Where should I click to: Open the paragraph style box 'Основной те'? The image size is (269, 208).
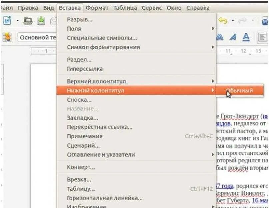[37, 37]
